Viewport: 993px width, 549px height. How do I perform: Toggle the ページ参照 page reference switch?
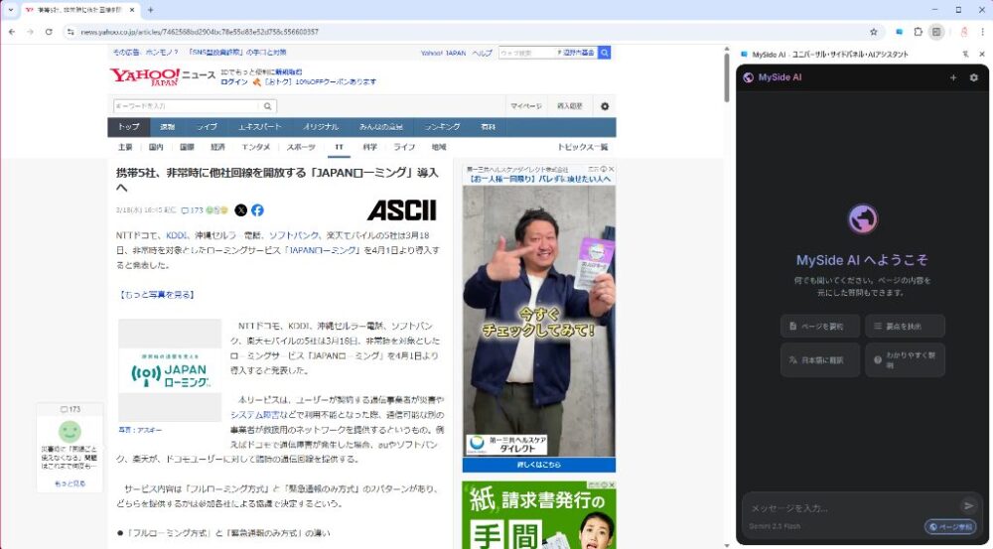(x=950, y=527)
